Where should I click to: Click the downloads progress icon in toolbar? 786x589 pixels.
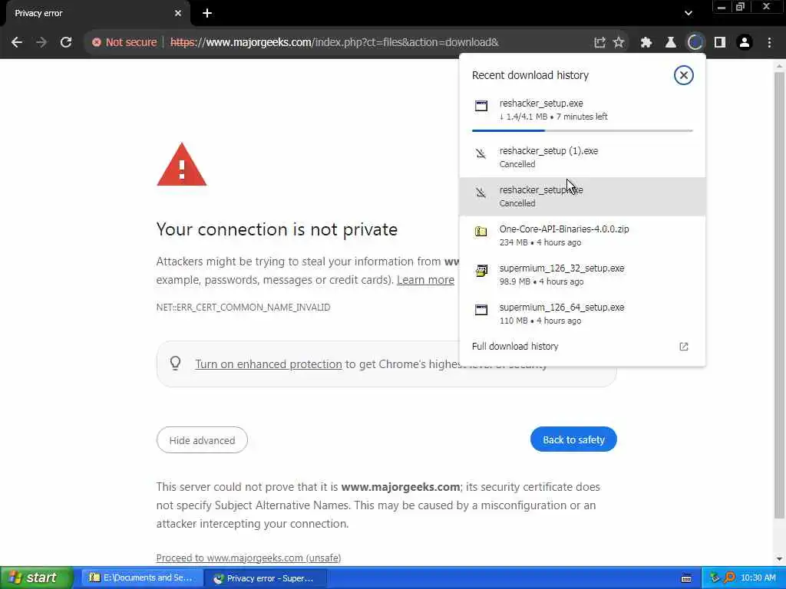[695, 42]
